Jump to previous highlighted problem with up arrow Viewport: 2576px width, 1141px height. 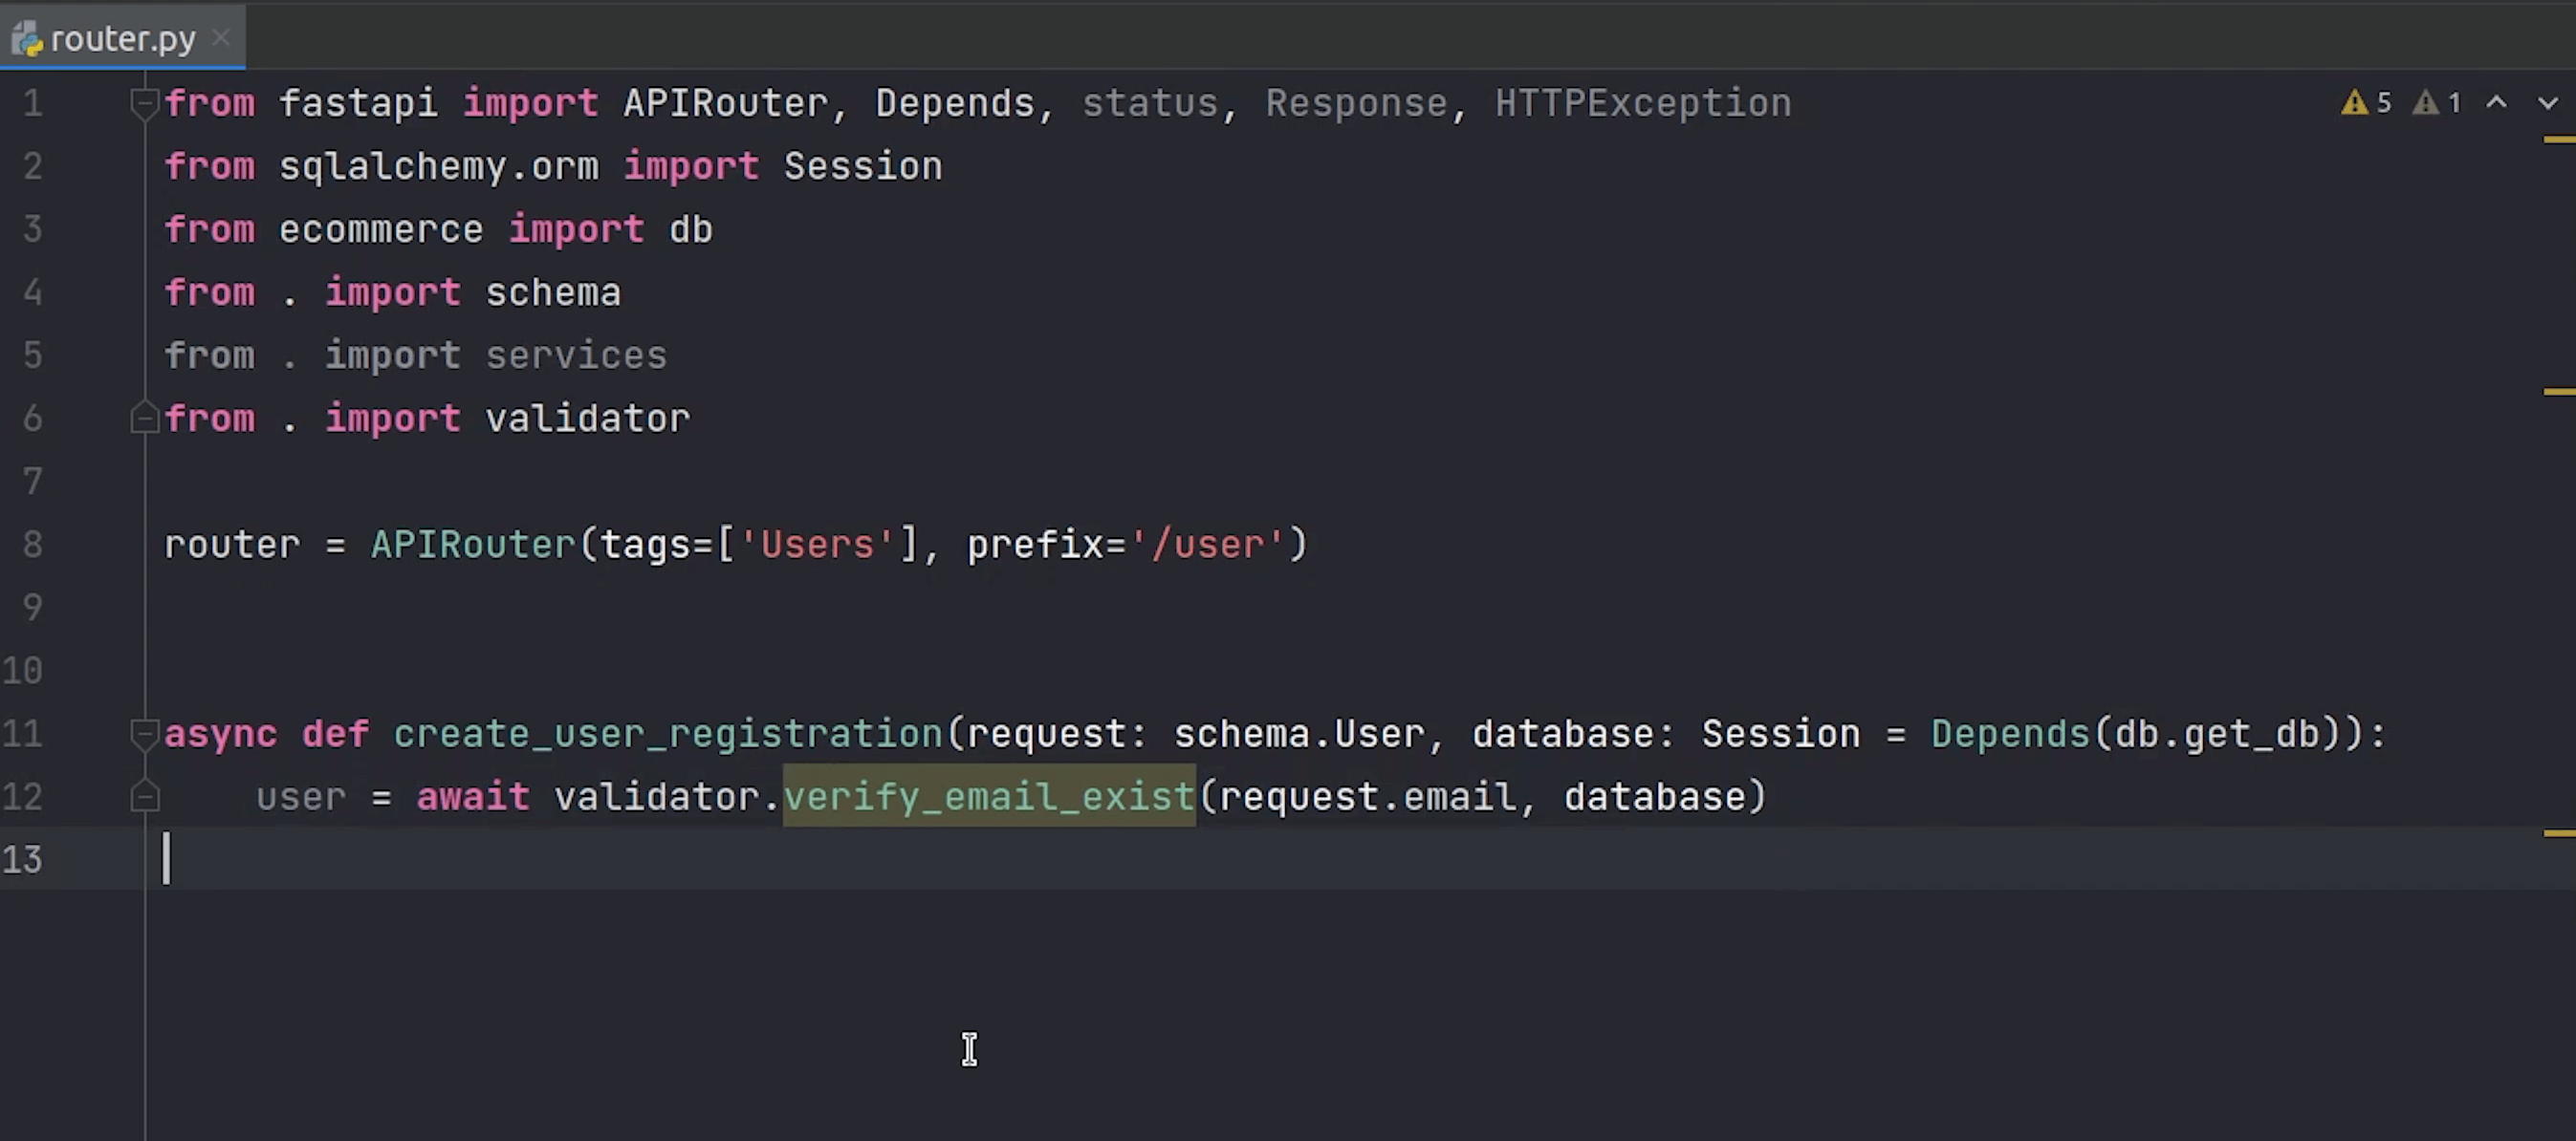2496,103
